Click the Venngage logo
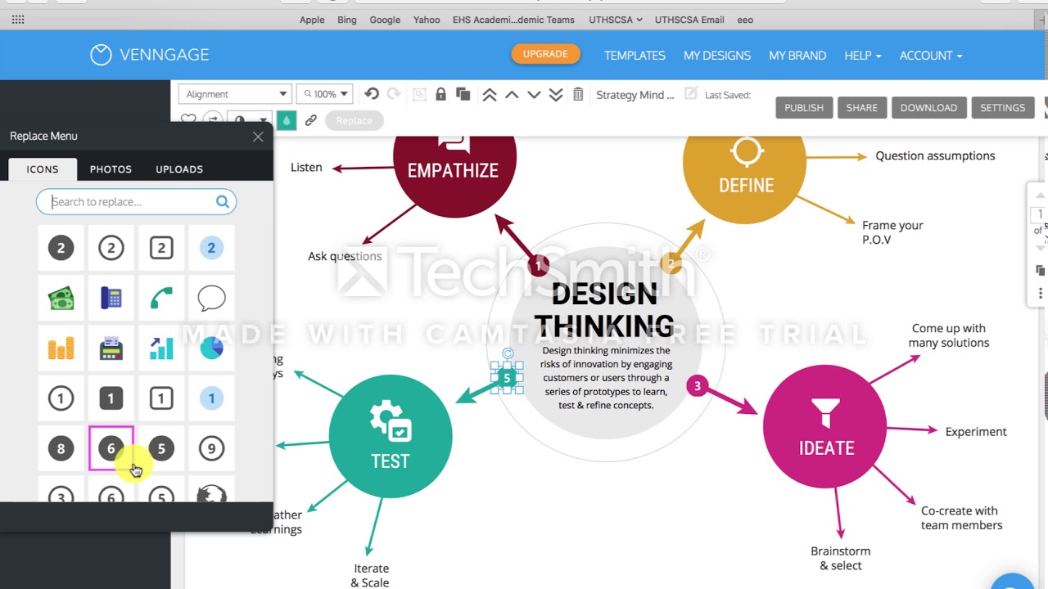 [150, 55]
